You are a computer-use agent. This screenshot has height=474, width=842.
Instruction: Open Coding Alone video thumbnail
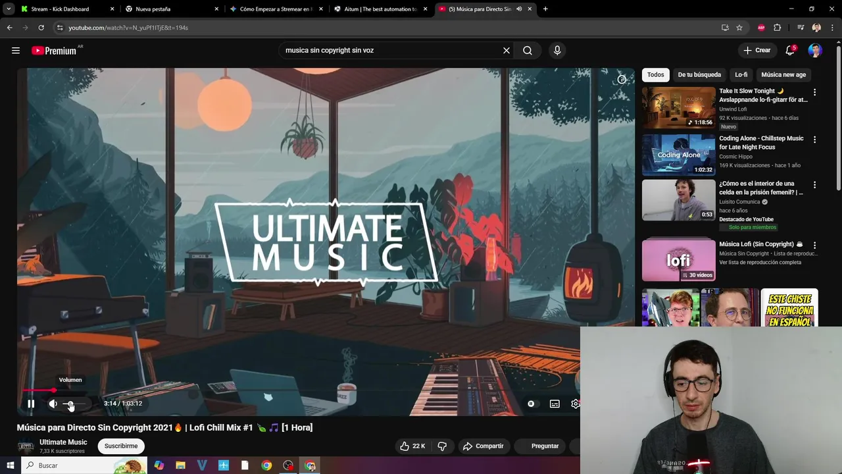point(678,155)
